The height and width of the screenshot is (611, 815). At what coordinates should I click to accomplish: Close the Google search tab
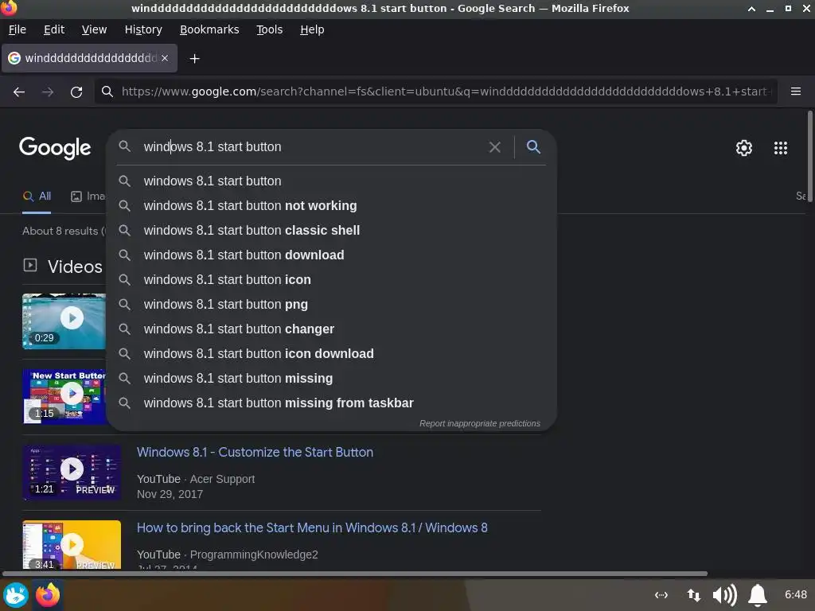(165, 58)
